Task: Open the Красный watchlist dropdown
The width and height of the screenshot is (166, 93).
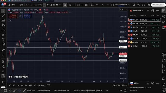Action: (x=138, y=11)
